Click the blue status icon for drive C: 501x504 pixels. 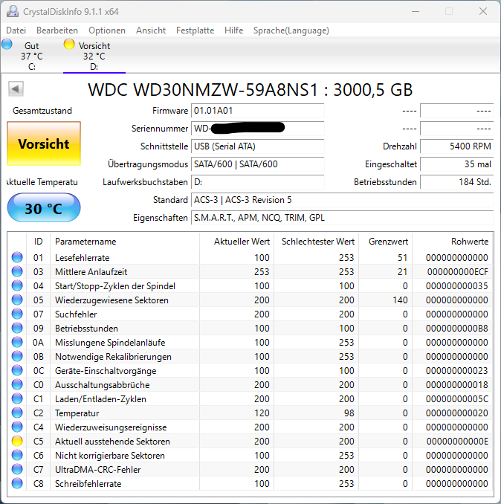pyautogui.click(x=7, y=44)
